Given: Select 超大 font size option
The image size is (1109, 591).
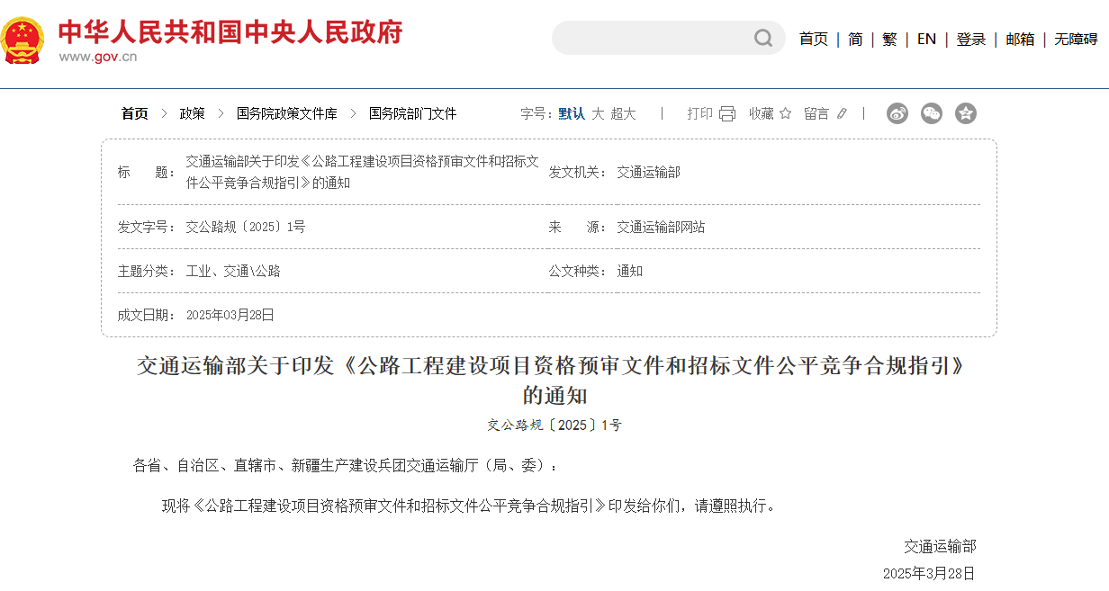Looking at the screenshot, I should (622, 114).
